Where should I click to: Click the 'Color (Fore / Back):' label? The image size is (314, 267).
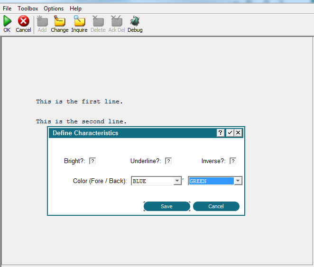(100, 181)
